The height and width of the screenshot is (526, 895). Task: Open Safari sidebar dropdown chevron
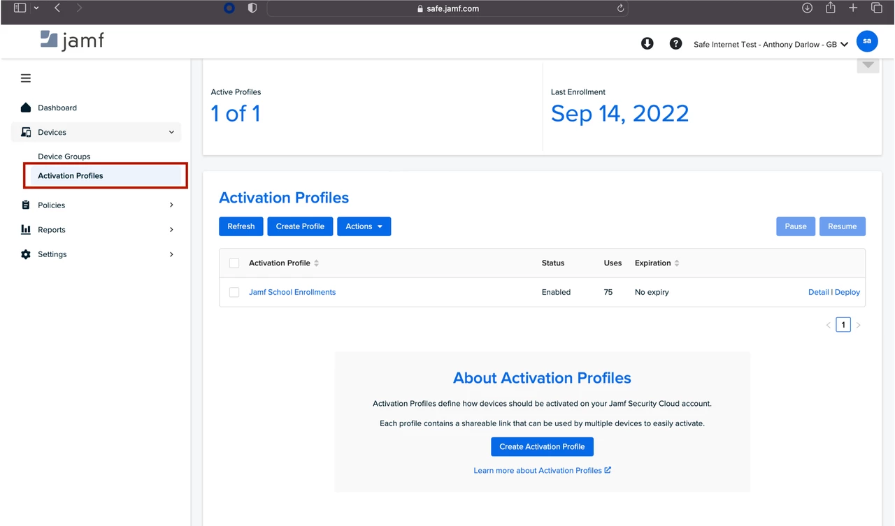coord(36,8)
